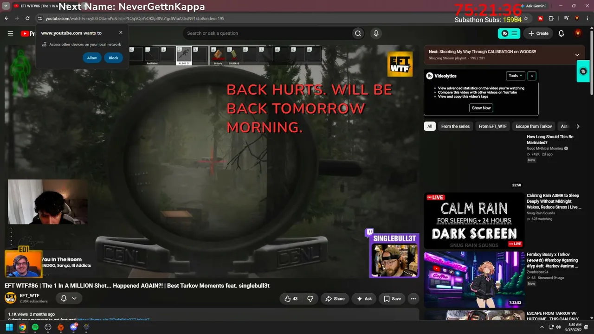The width and height of the screenshot is (594, 334).
Task: Open the teal Videolytics side tab
Action: point(583,71)
